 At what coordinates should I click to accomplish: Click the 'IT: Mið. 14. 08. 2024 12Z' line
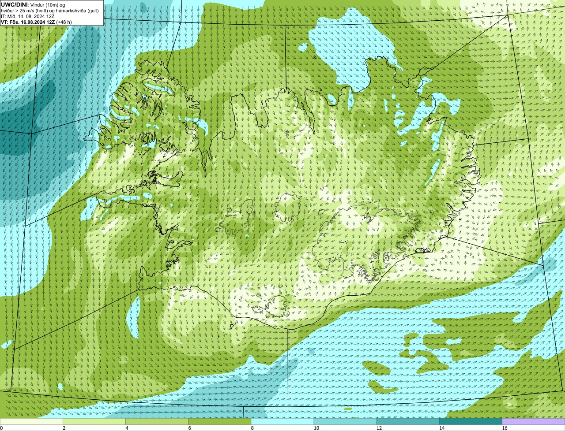[28, 16]
